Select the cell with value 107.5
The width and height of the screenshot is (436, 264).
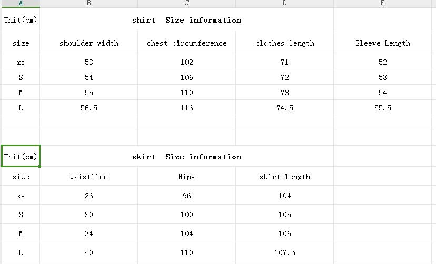tap(284, 252)
